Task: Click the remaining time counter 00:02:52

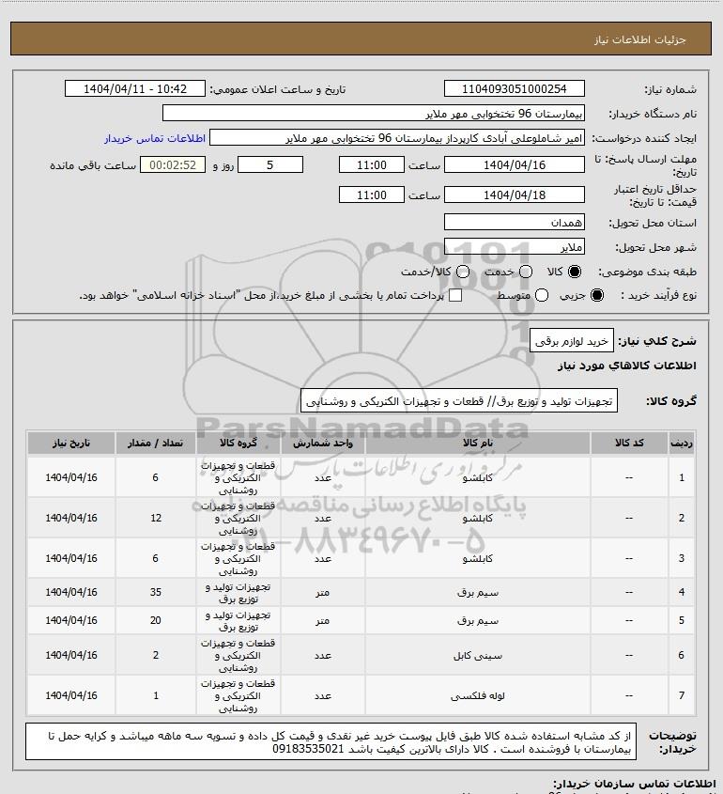Action: [x=173, y=164]
